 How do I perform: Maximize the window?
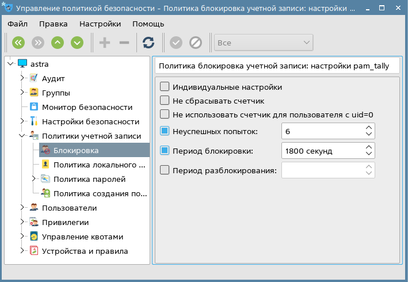382,8
